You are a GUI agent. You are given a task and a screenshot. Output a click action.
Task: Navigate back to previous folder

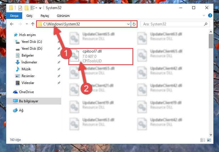12,24
